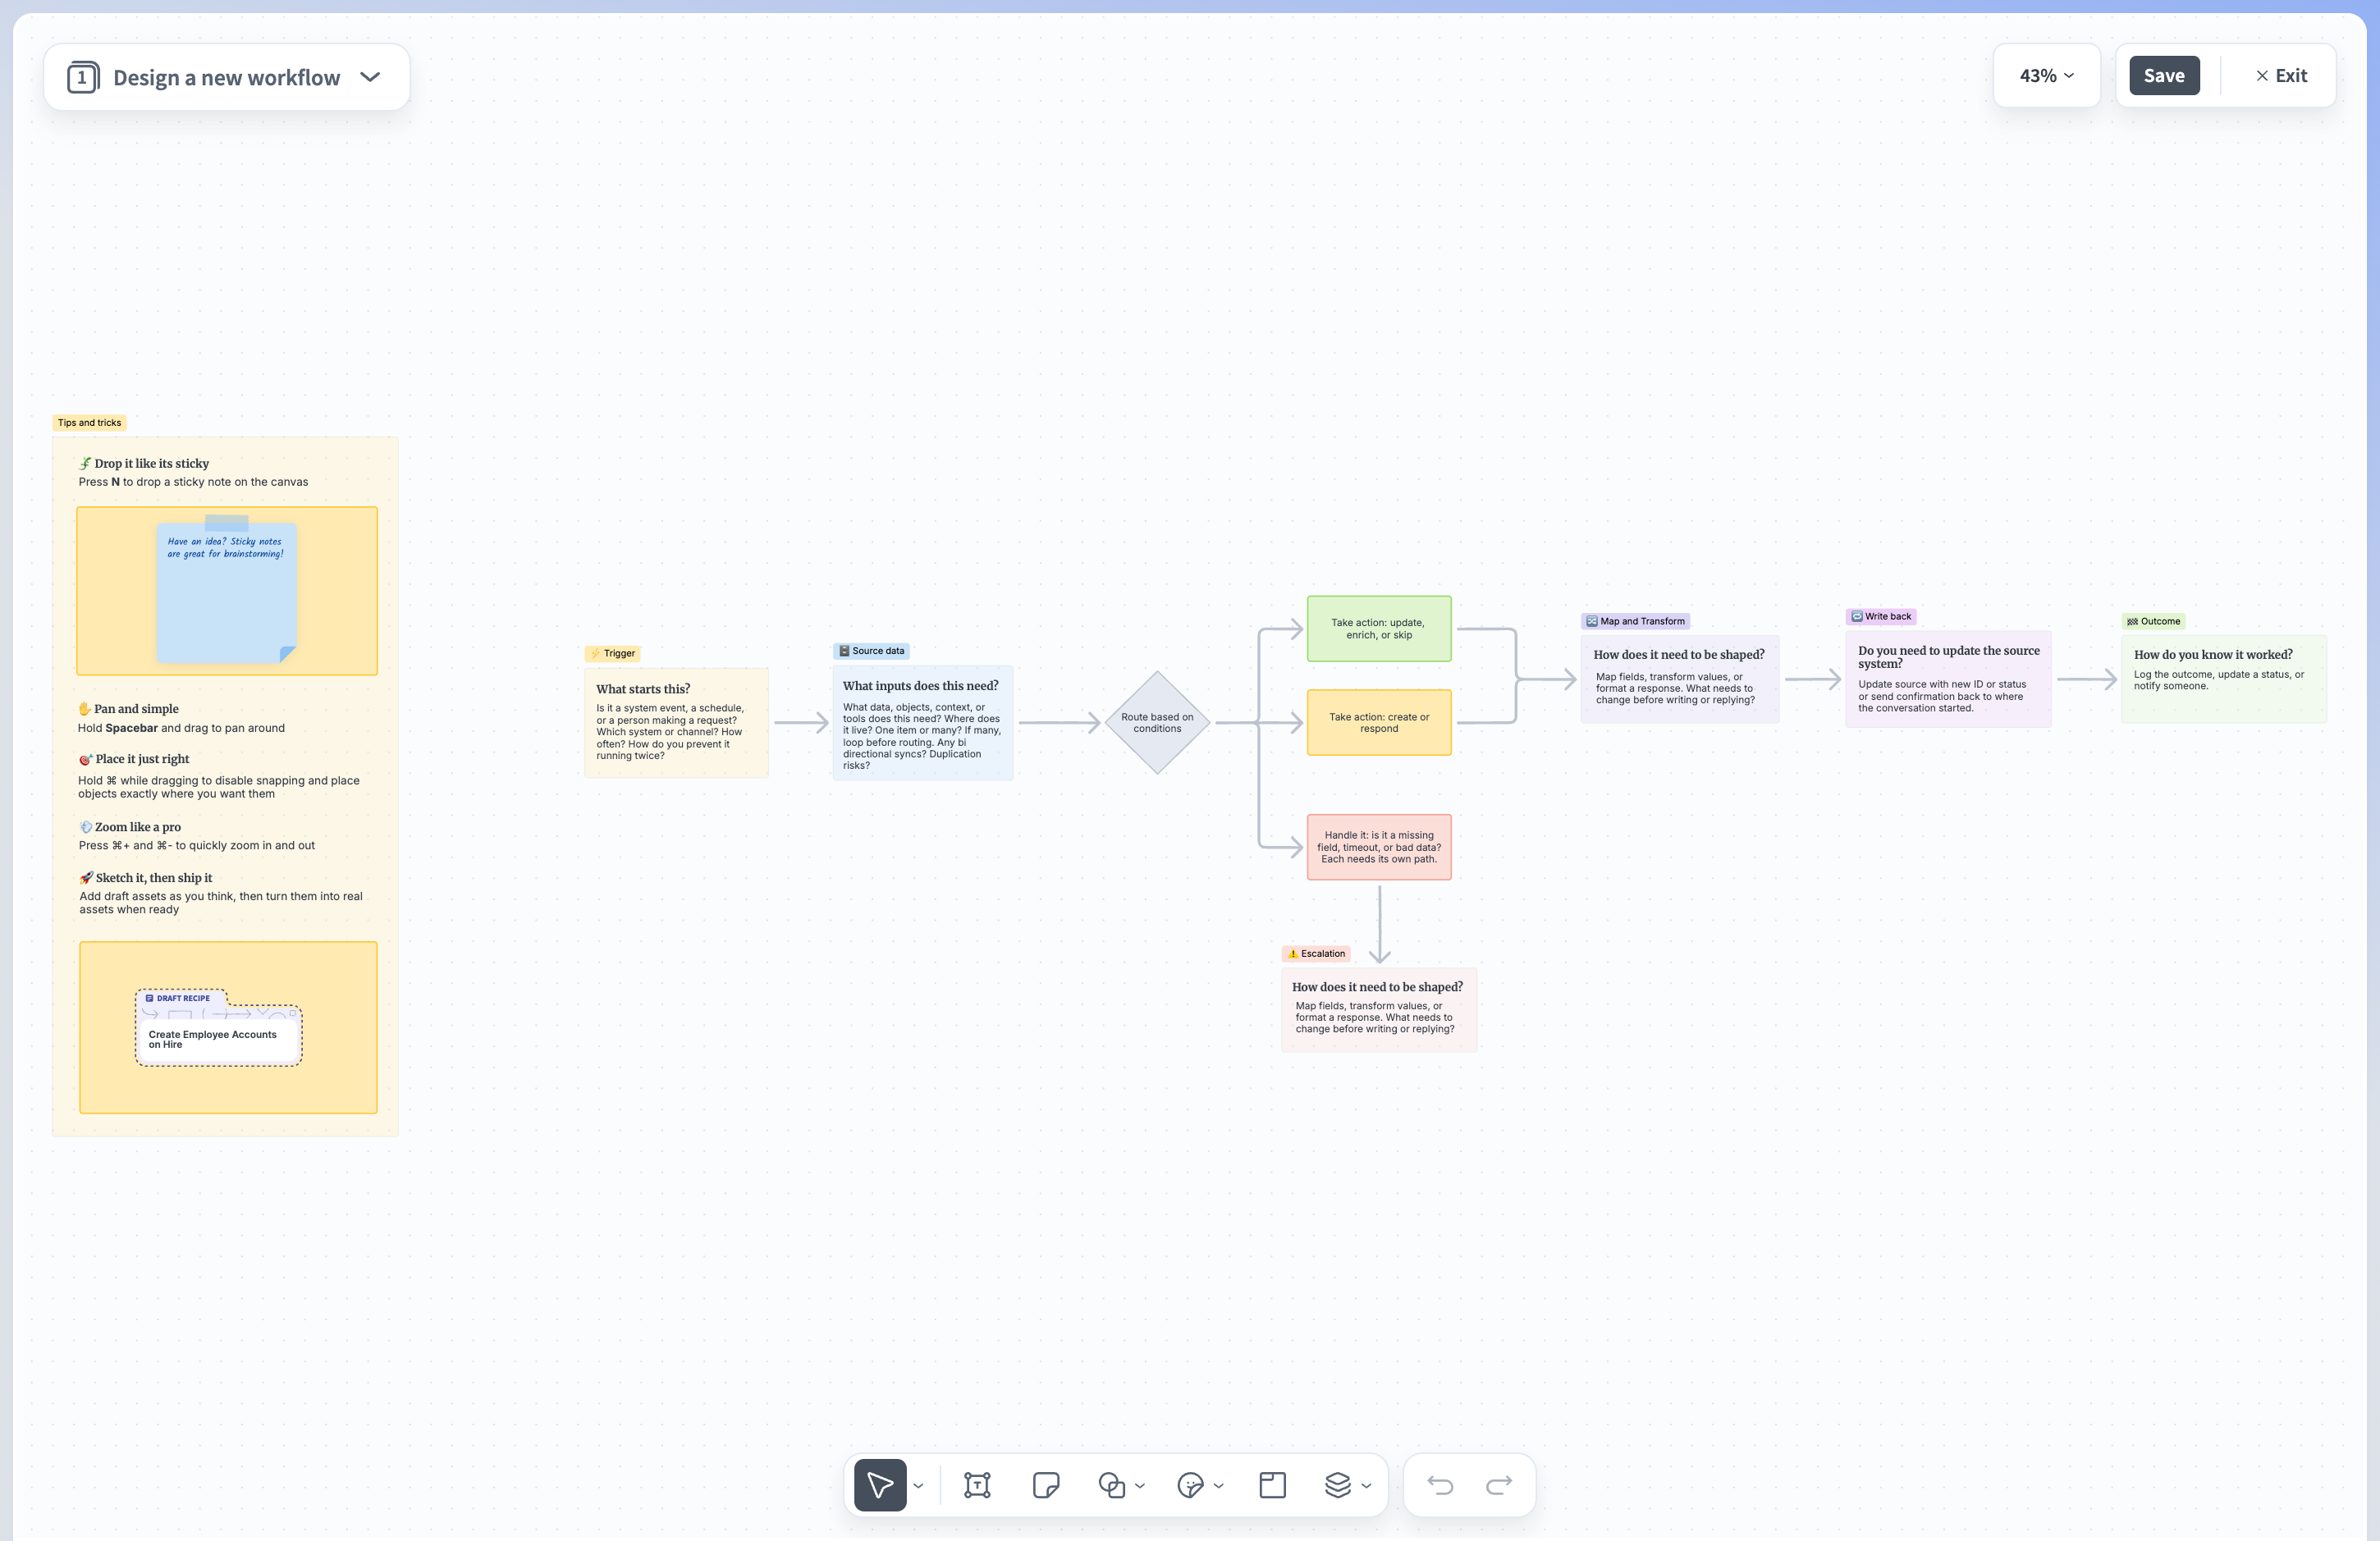Select the Map and Transform tag label

coord(1635,621)
